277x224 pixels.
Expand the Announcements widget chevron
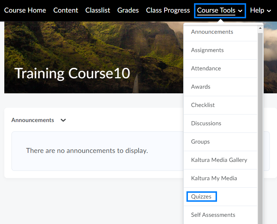click(63, 120)
